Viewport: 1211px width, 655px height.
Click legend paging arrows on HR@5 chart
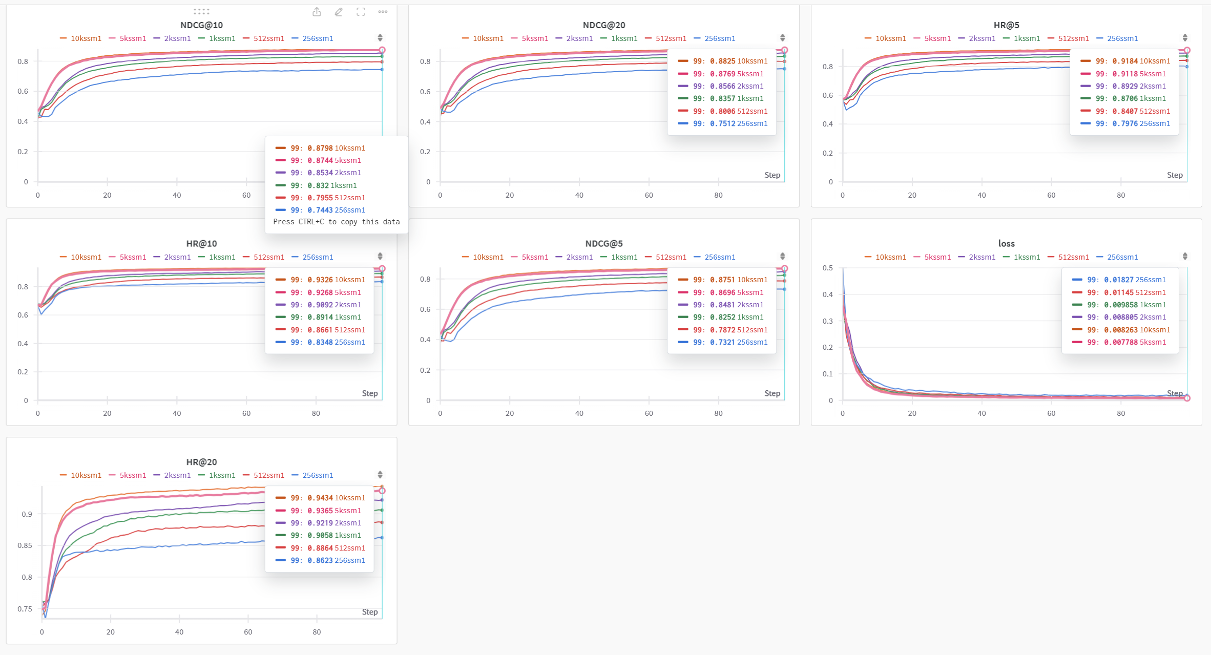point(1185,38)
